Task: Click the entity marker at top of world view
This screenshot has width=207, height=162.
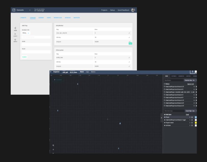Action: [77, 84]
